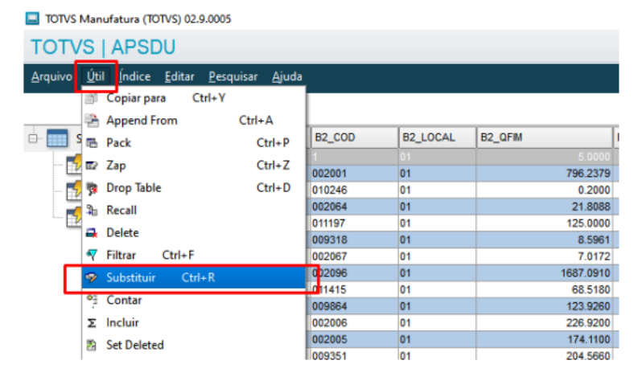
Task: Click the Filtrar funnel icon
Action: coord(92,256)
